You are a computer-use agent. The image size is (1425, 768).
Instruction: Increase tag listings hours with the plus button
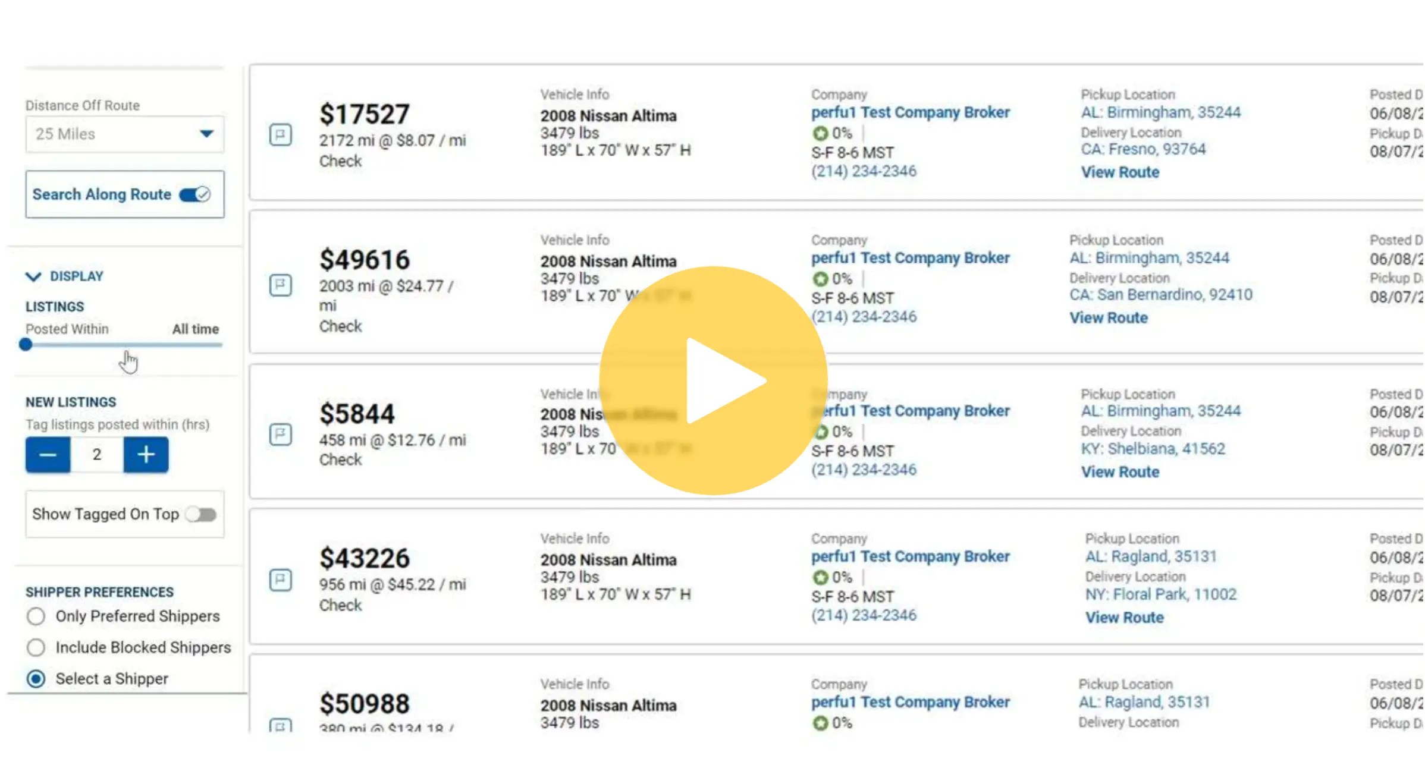click(146, 454)
